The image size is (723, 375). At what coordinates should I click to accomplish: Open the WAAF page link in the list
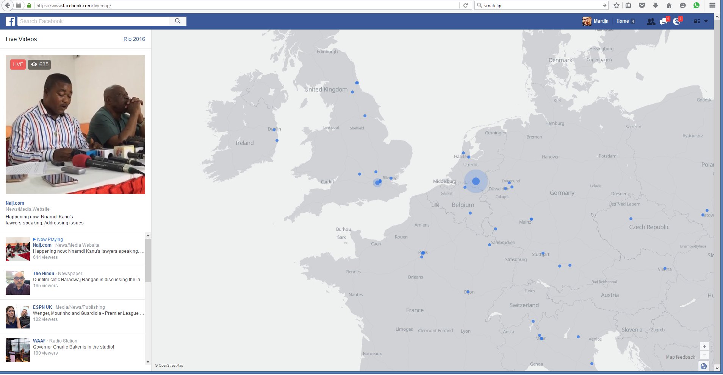tap(39, 341)
